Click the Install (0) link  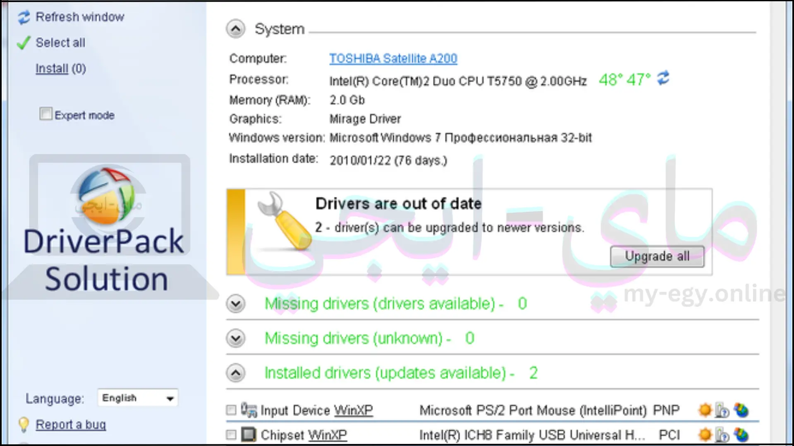[x=61, y=69]
